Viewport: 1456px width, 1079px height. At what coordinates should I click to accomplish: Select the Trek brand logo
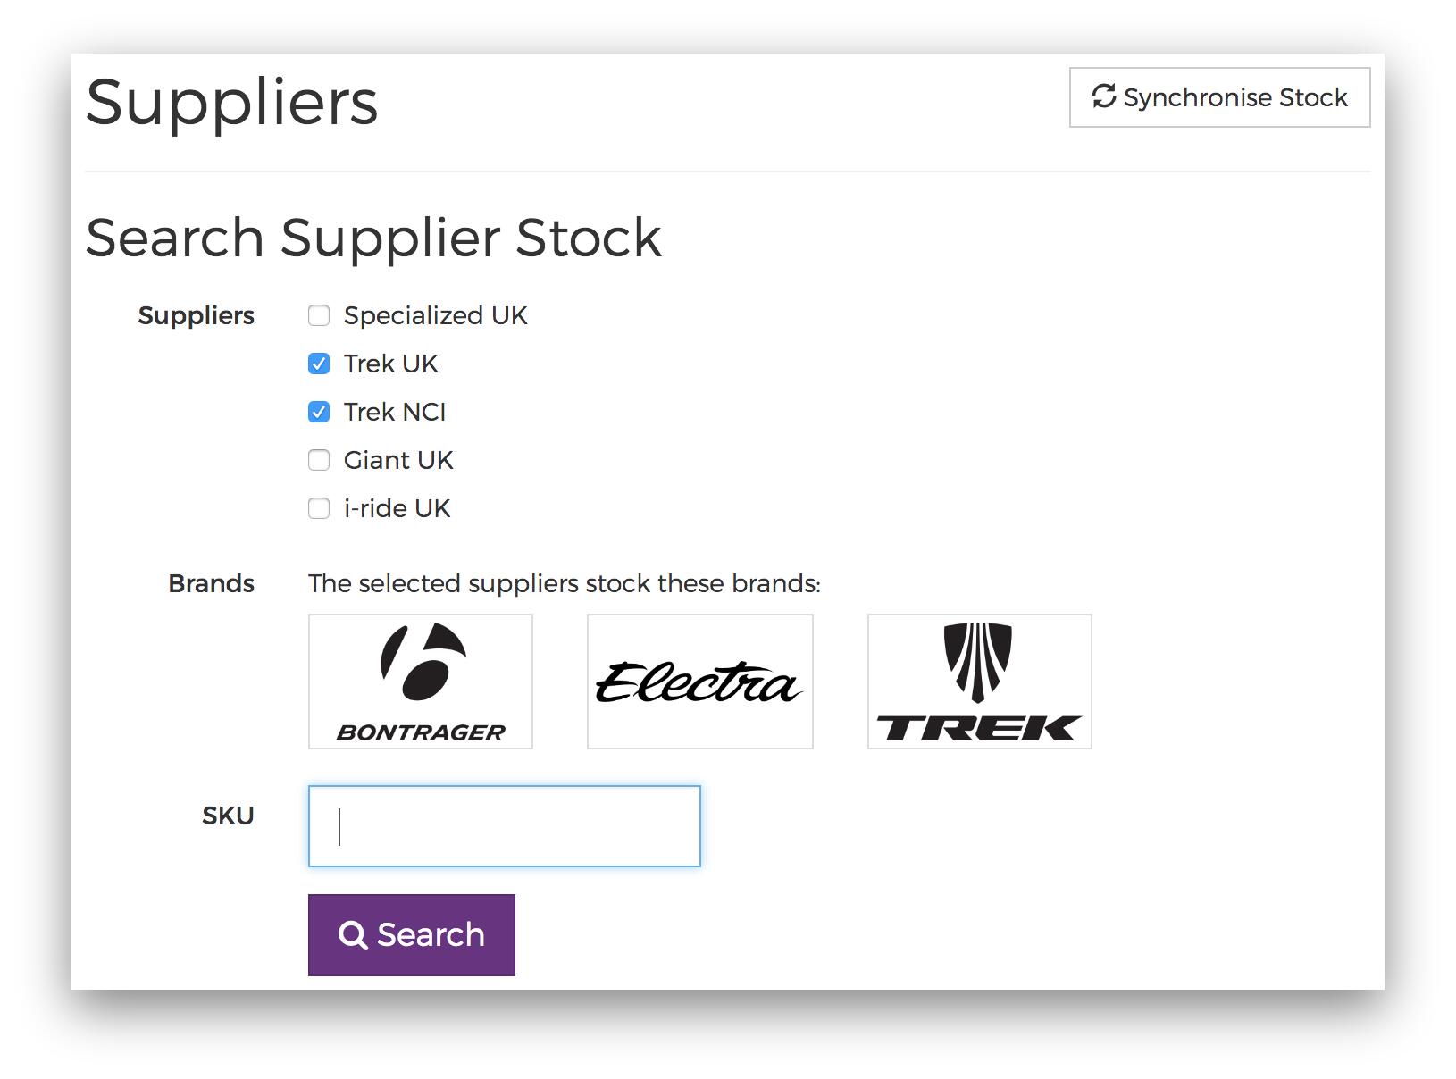tap(978, 681)
